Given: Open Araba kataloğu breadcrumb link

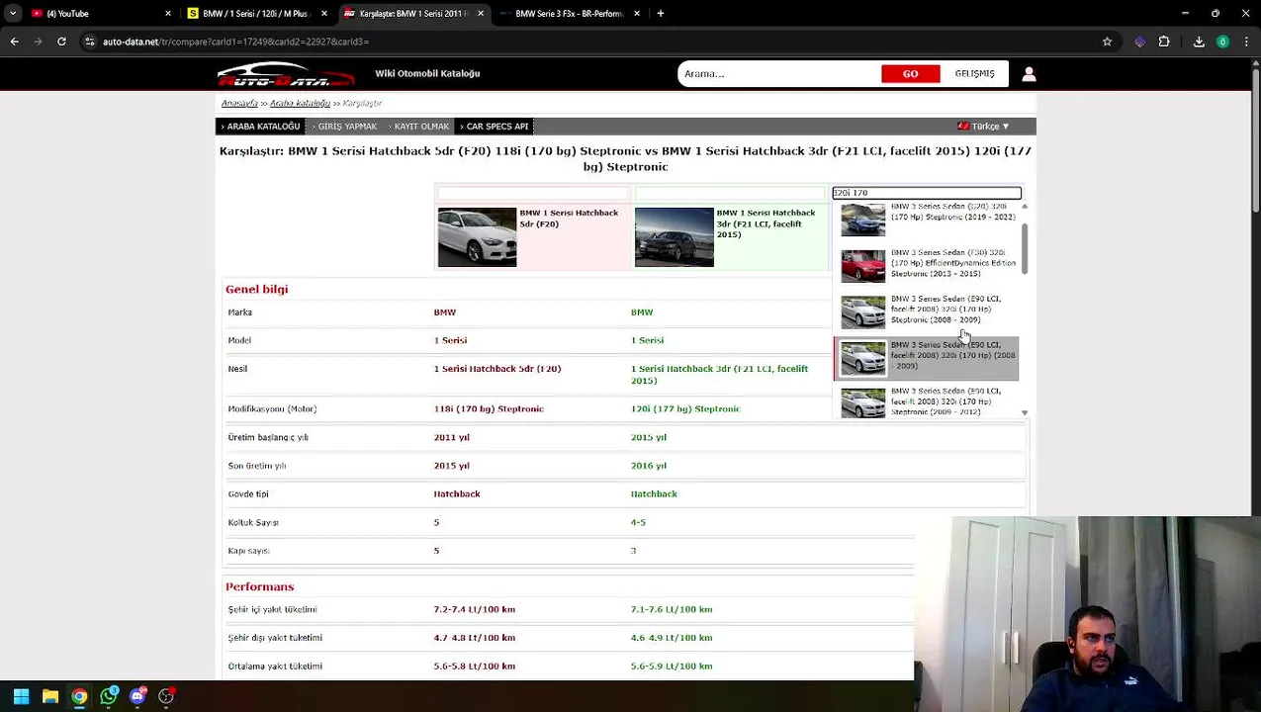Looking at the screenshot, I should tap(300, 103).
